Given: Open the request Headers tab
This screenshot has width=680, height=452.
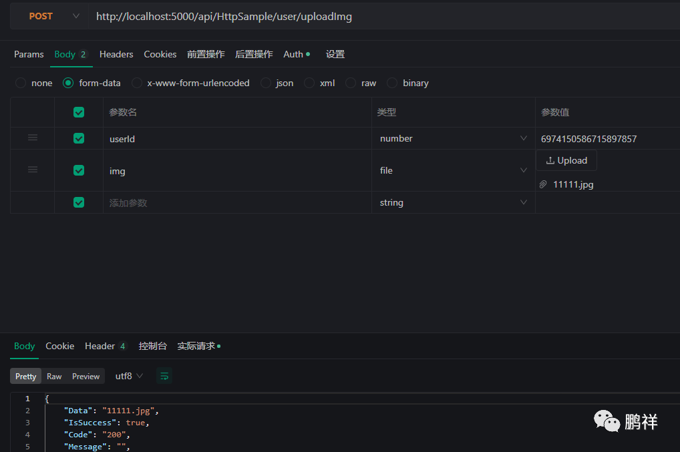Looking at the screenshot, I should pos(116,54).
